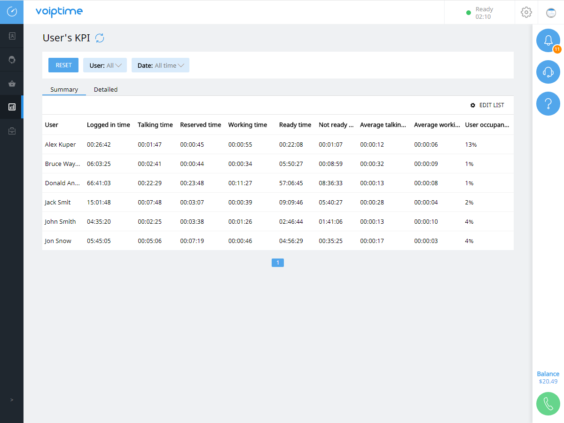Open EDIT LIST to customize columns
The image size is (564, 423).
point(487,105)
